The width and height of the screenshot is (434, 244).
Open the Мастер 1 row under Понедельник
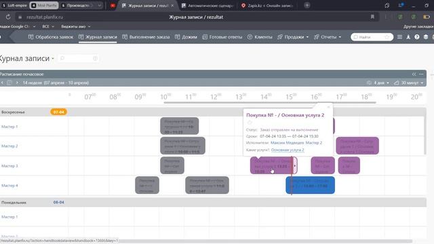9,217
